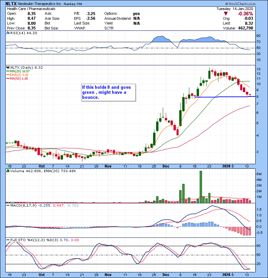The height and width of the screenshot is (278, 268).
Task: Click the candlestick icon next to NLTX (Daily)
Action: click(x=8, y=67)
